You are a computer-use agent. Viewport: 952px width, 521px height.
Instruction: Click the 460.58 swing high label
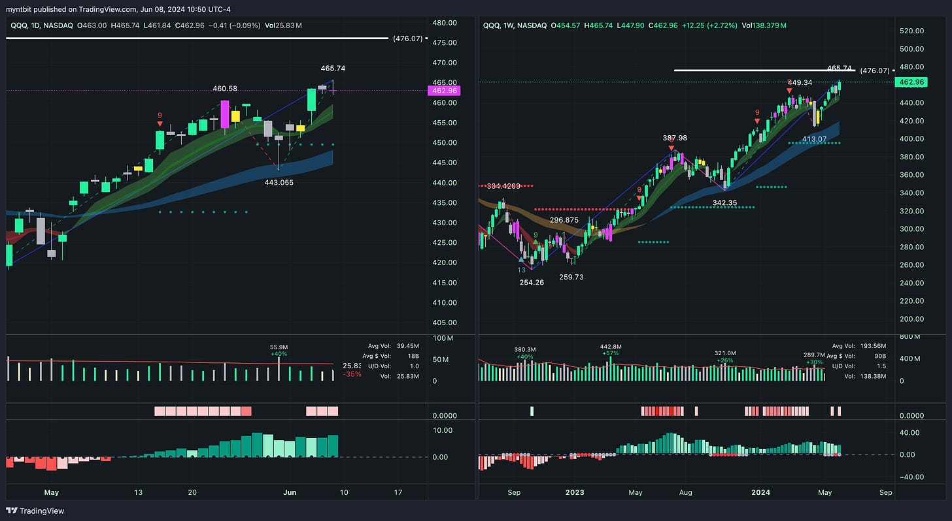coord(226,88)
